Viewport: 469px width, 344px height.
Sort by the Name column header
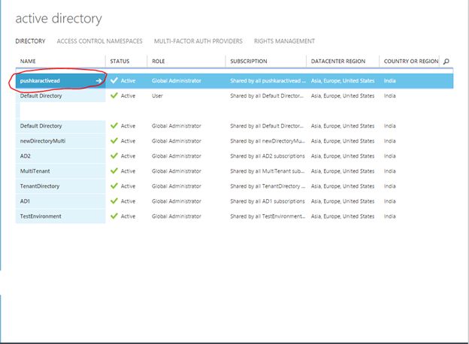28,62
